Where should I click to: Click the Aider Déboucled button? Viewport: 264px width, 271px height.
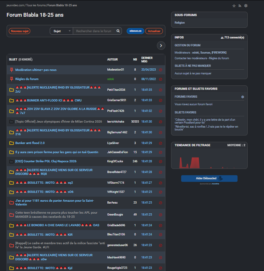pos(209,178)
